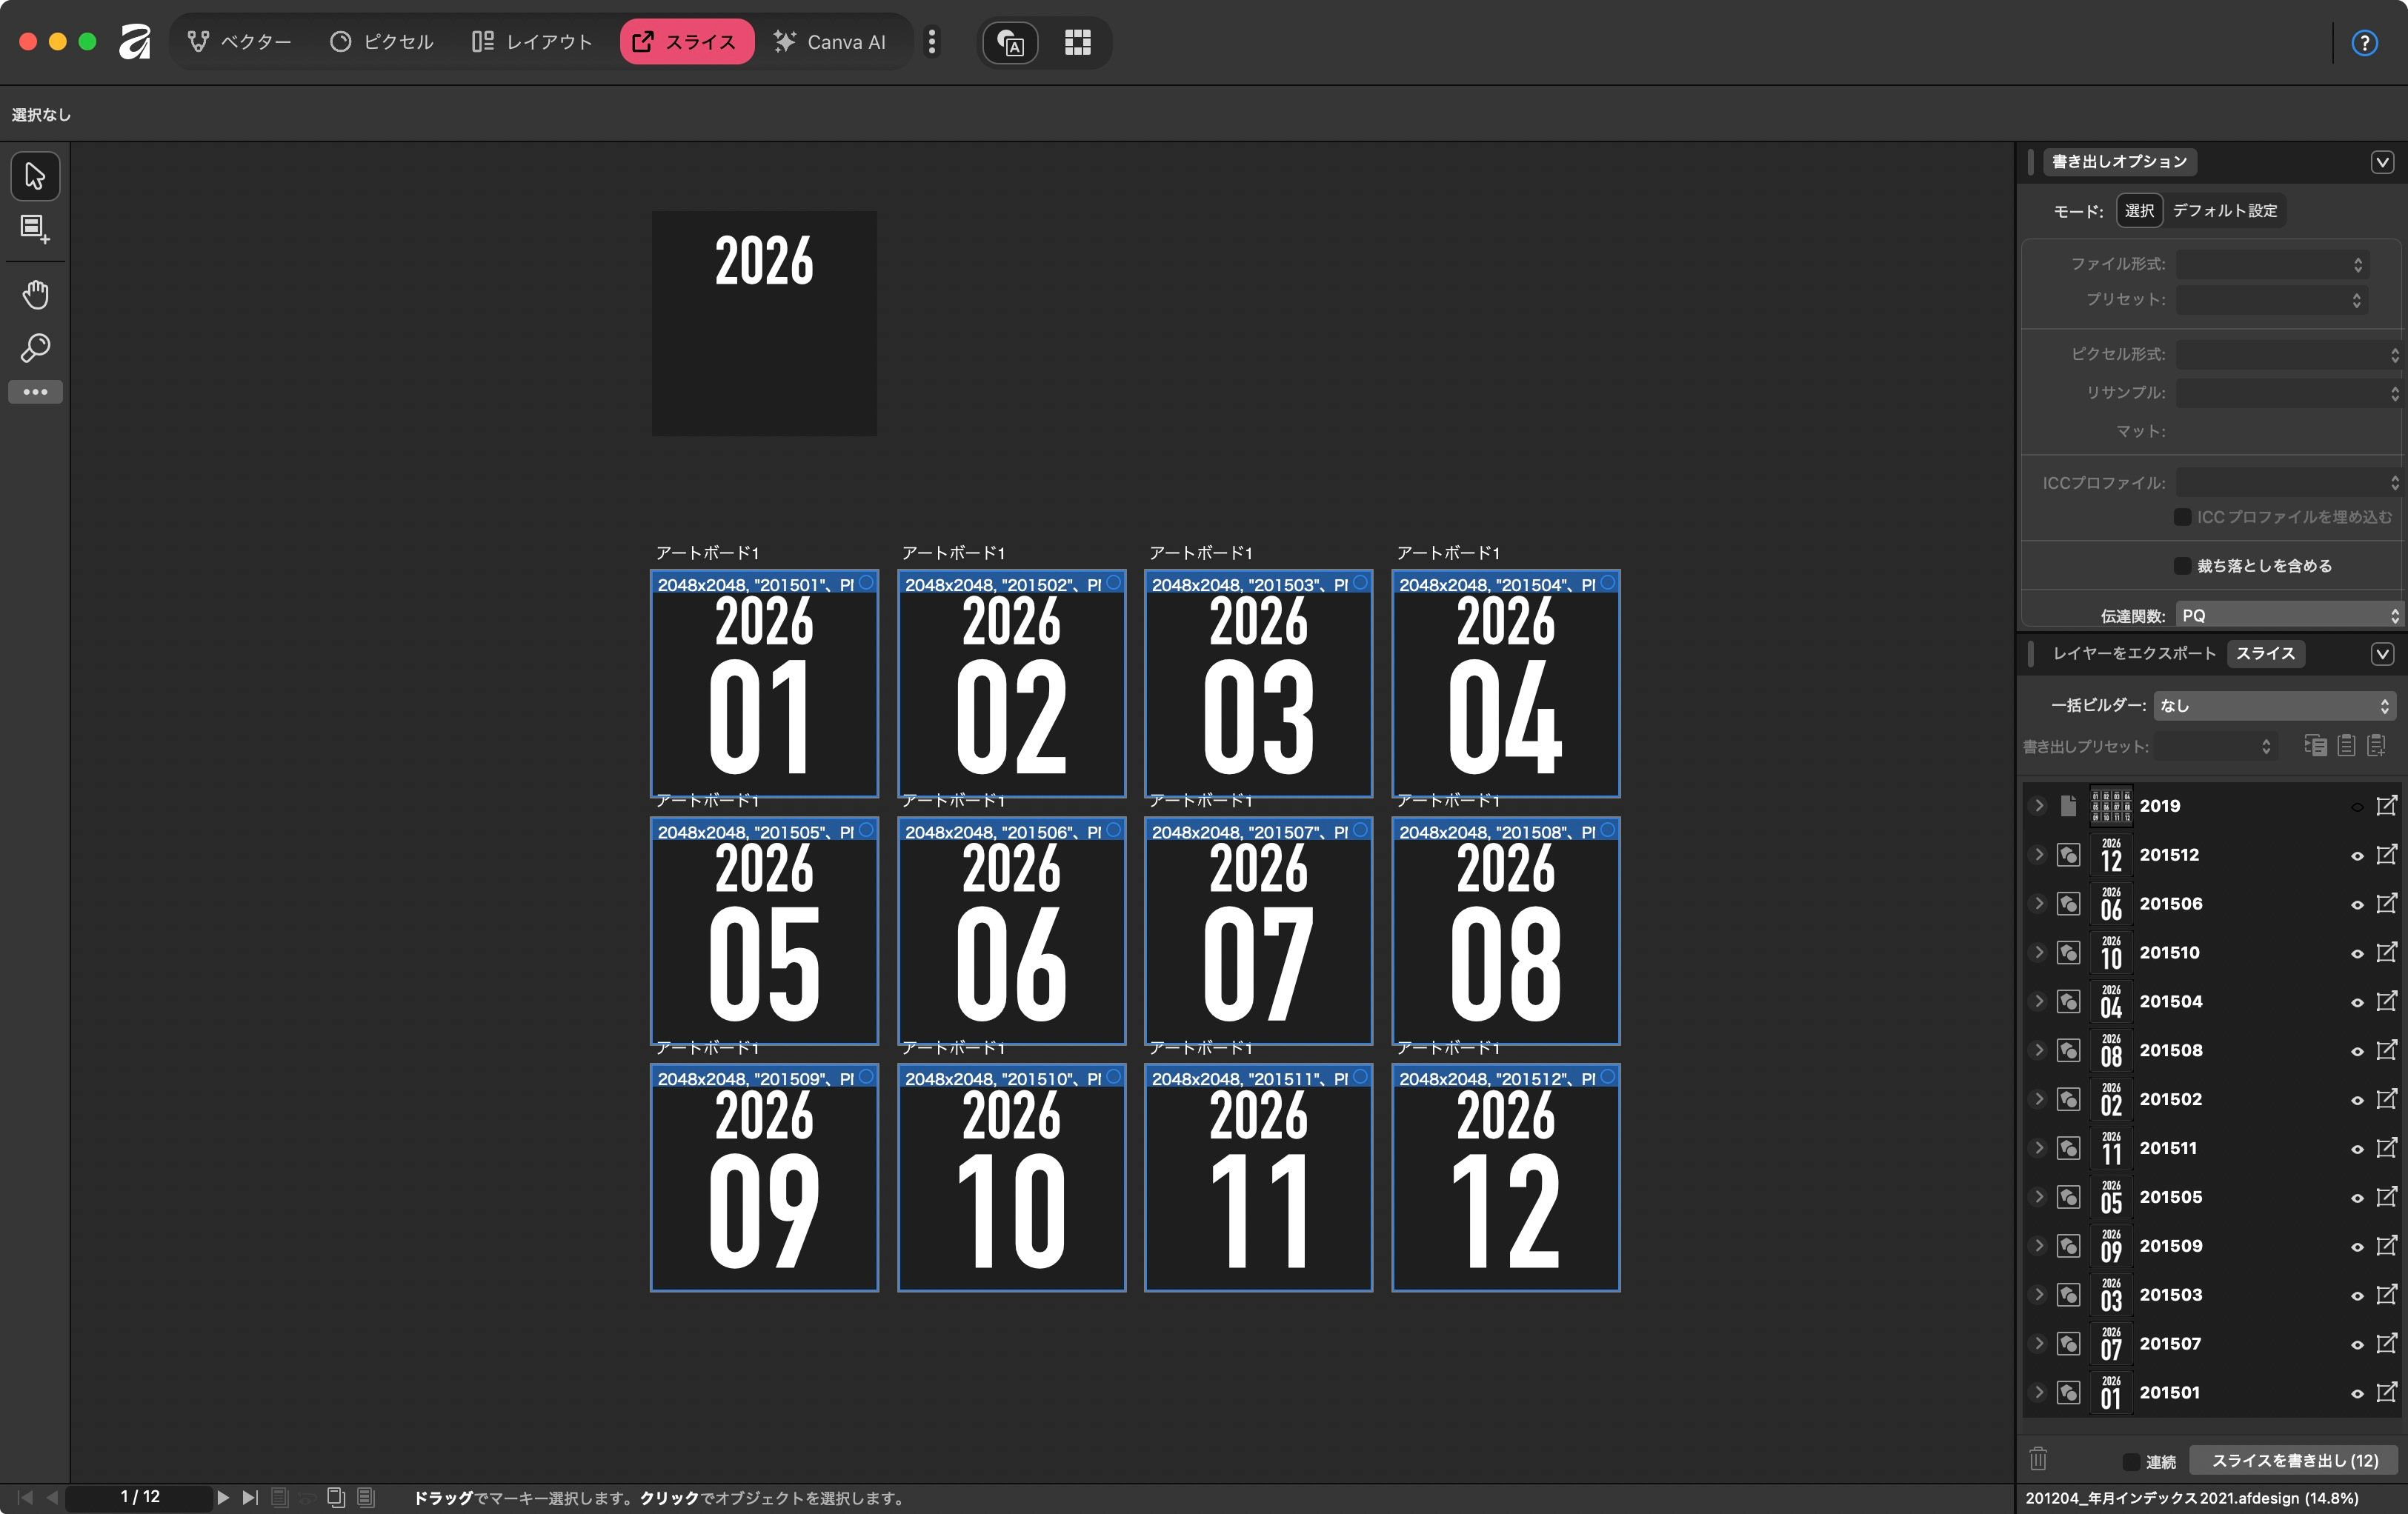Click the help question mark icon

click(2364, 43)
